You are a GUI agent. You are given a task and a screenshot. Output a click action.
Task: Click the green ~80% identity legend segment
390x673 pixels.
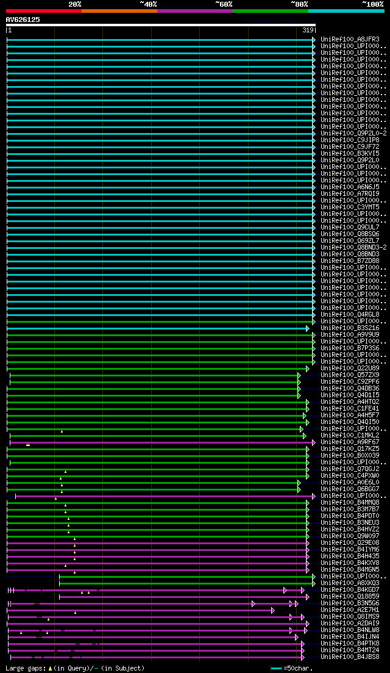point(271,10)
